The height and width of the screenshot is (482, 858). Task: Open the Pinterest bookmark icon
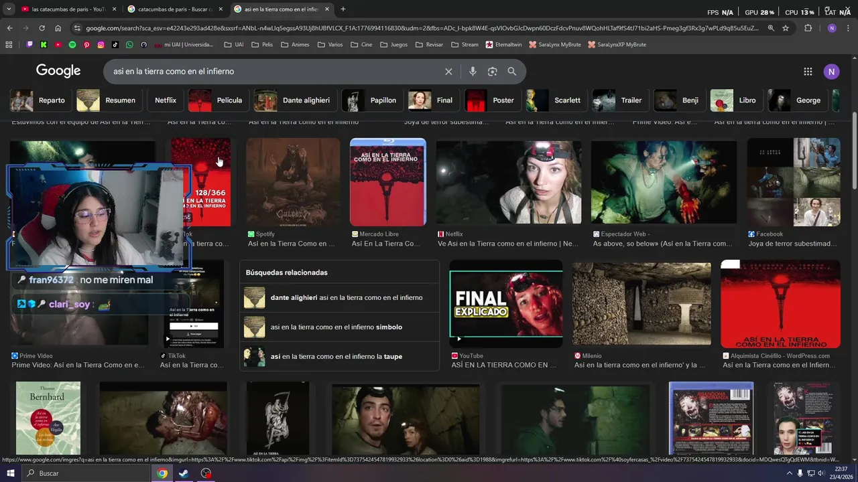[86, 45]
